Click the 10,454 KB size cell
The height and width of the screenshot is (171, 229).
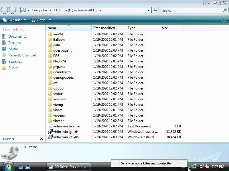tap(173, 137)
